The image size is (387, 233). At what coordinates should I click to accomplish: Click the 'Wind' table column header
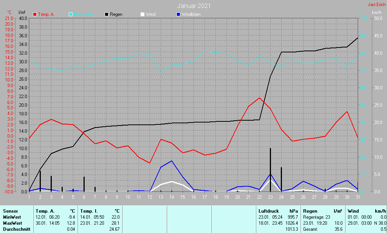[x=353, y=211]
